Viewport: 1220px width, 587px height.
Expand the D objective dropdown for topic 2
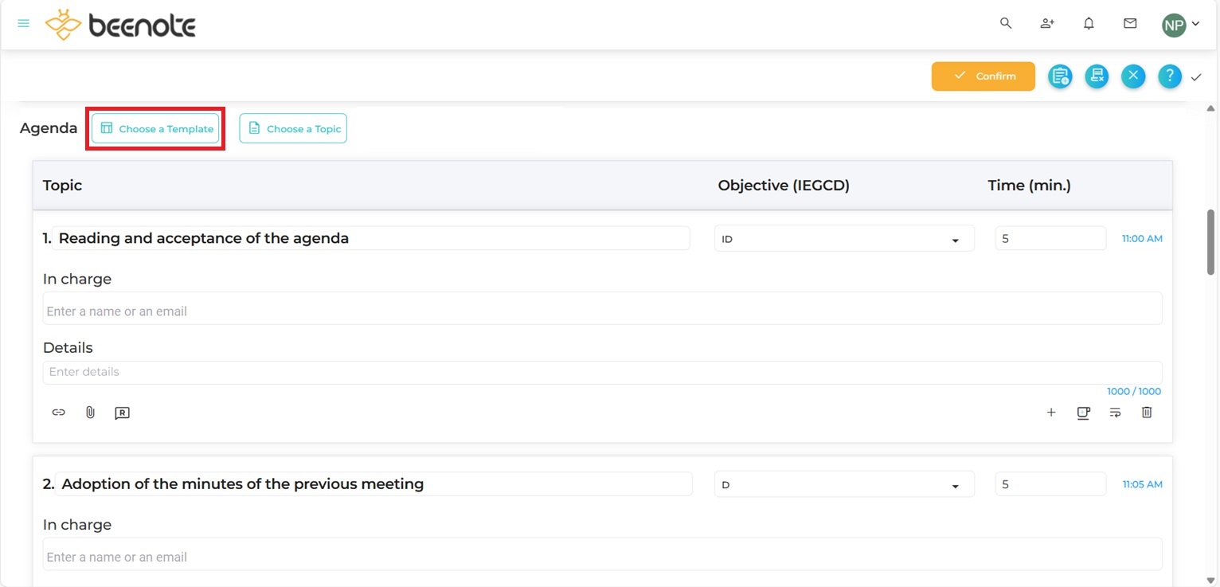[x=843, y=484]
